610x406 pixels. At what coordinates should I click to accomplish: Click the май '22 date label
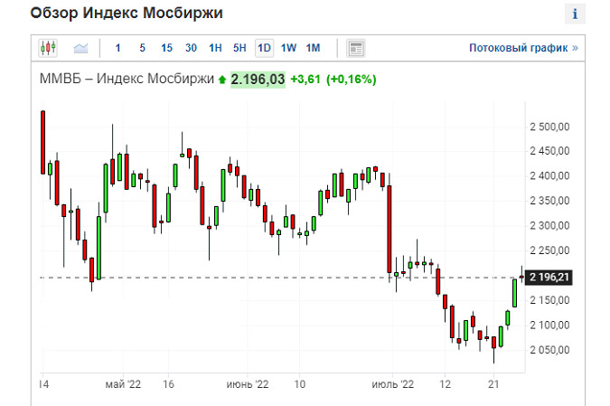123,384
